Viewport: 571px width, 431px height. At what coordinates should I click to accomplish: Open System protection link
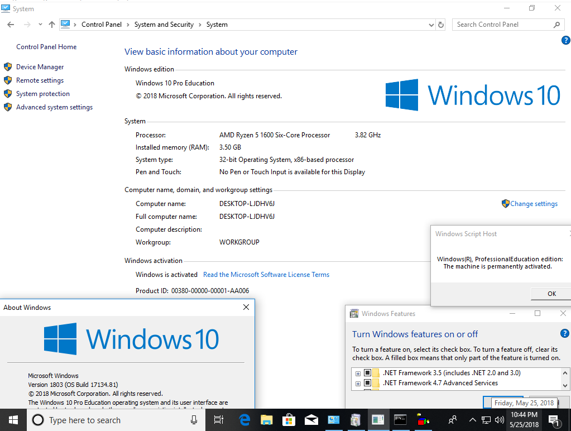pyautogui.click(x=42, y=94)
